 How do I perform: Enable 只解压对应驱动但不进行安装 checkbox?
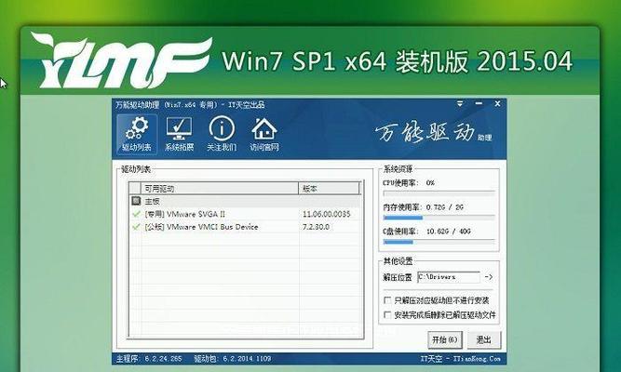pos(387,300)
